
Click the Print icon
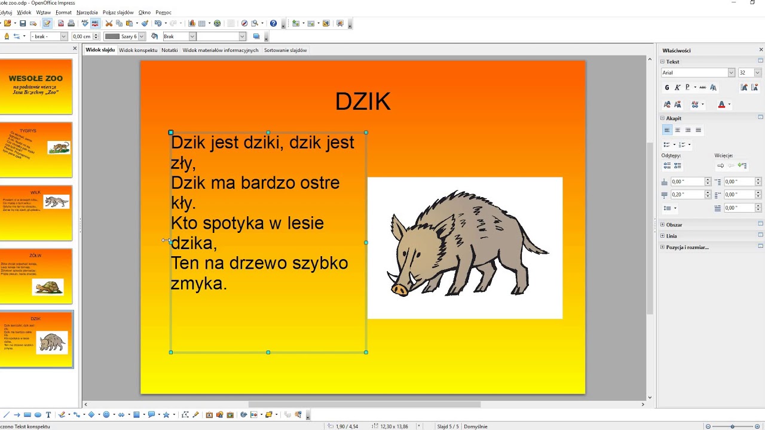[x=71, y=23]
